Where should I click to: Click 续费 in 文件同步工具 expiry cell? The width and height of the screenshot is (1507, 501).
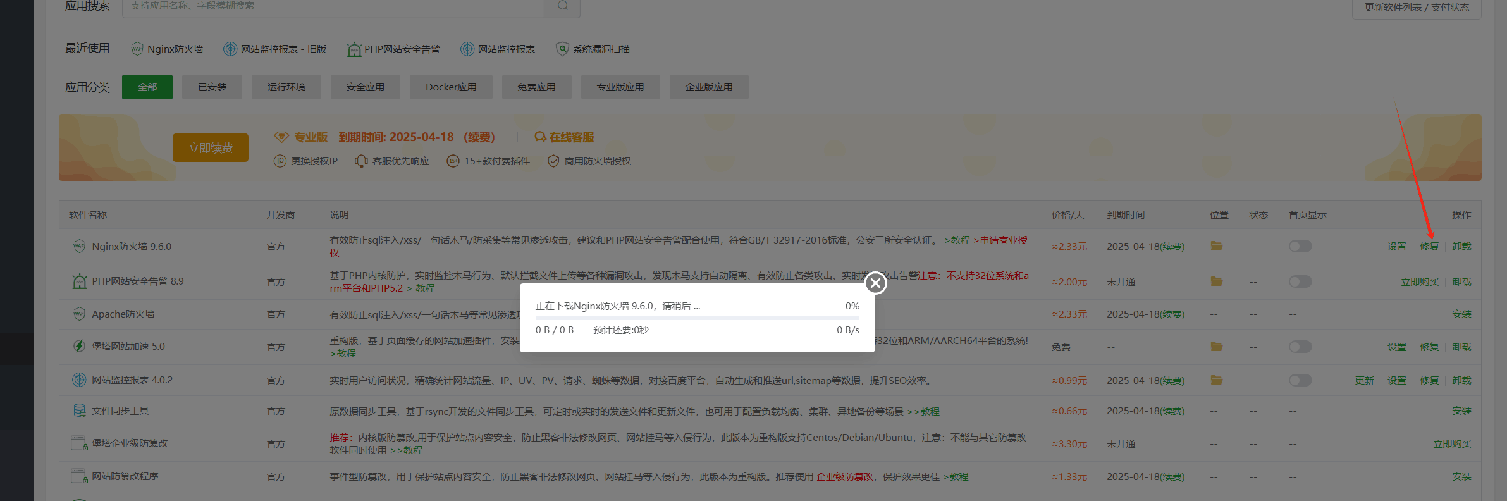click(x=1172, y=411)
